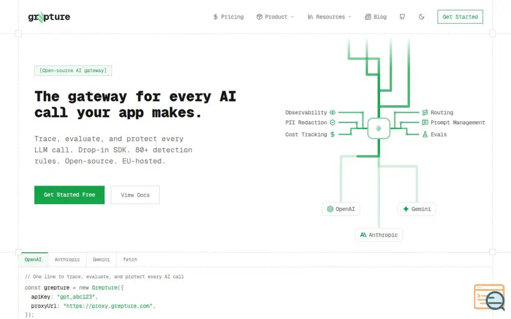511x319 pixels.
Task: Open the inspector widget in bottom-right corner
Action: [489, 297]
